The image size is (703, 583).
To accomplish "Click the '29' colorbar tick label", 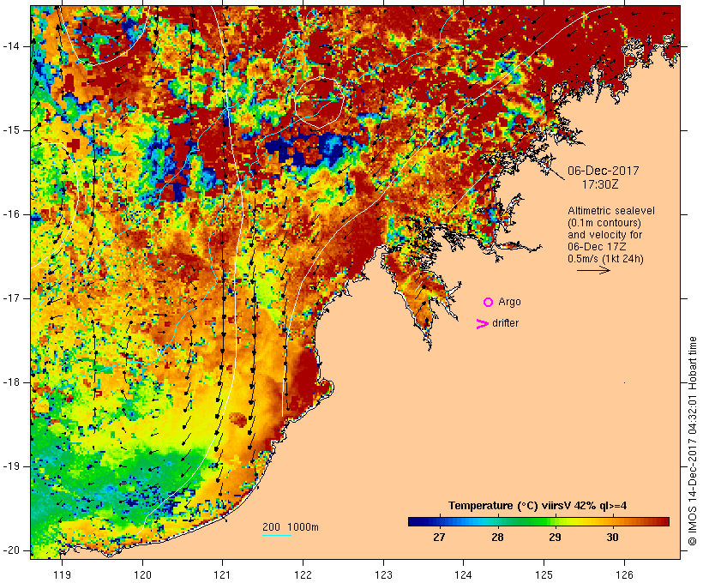I will pyautogui.click(x=555, y=538).
